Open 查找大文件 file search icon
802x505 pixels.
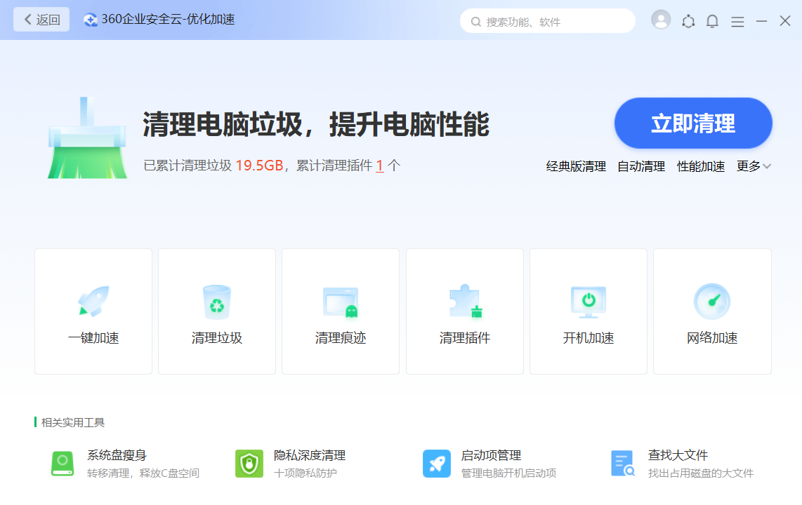[x=623, y=464]
